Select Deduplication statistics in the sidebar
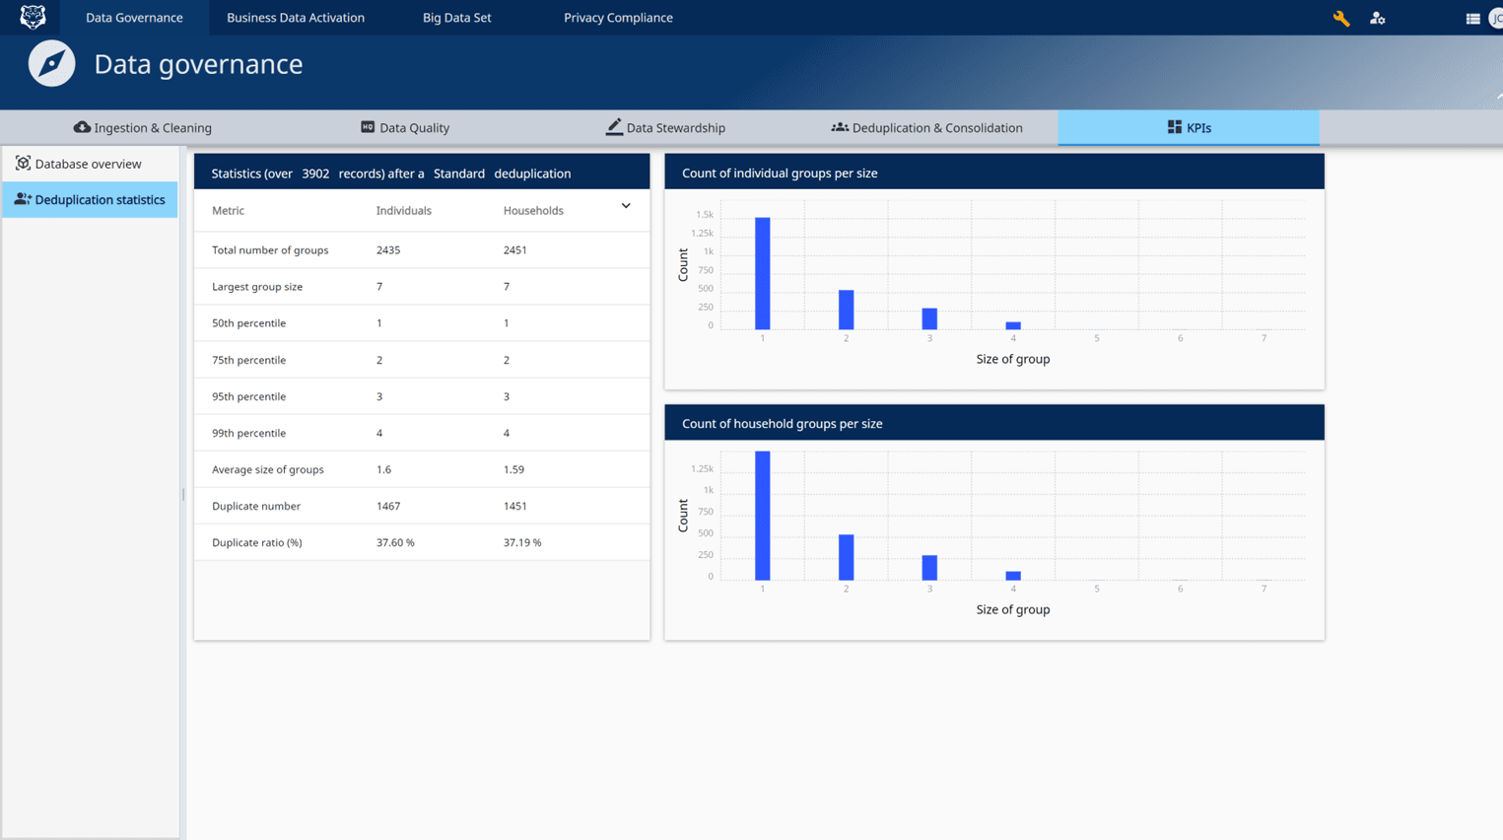Screen dimensions: 1503x840 90,199
